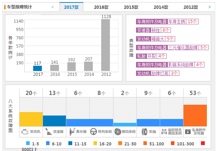
Task: Click the engine (发动机) icon
Action: (25, 132)
